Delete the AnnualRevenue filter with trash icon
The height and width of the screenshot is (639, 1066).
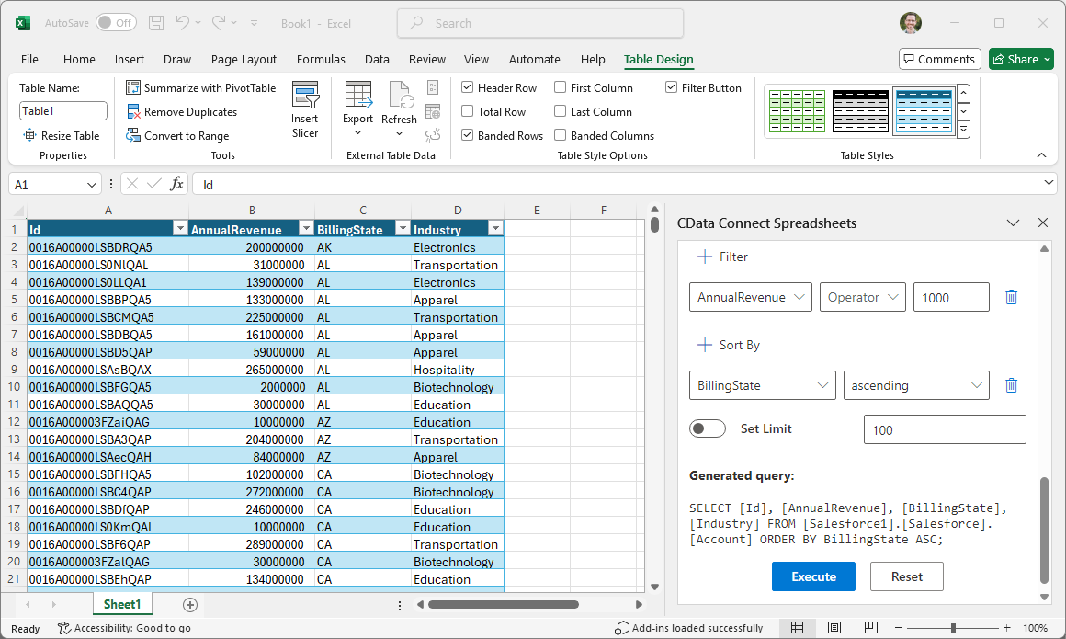coord(1011,297)
